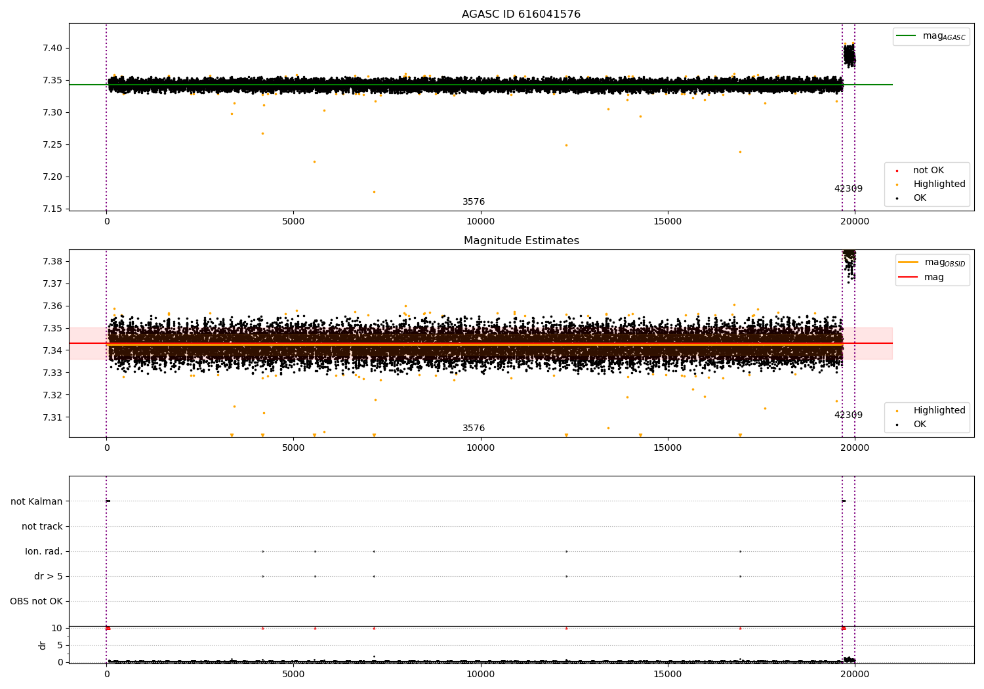984x689 pixels.
Task: Click the '42309' annotation in Magnitude Estimates plot
Action: click(x=848, y=415)
